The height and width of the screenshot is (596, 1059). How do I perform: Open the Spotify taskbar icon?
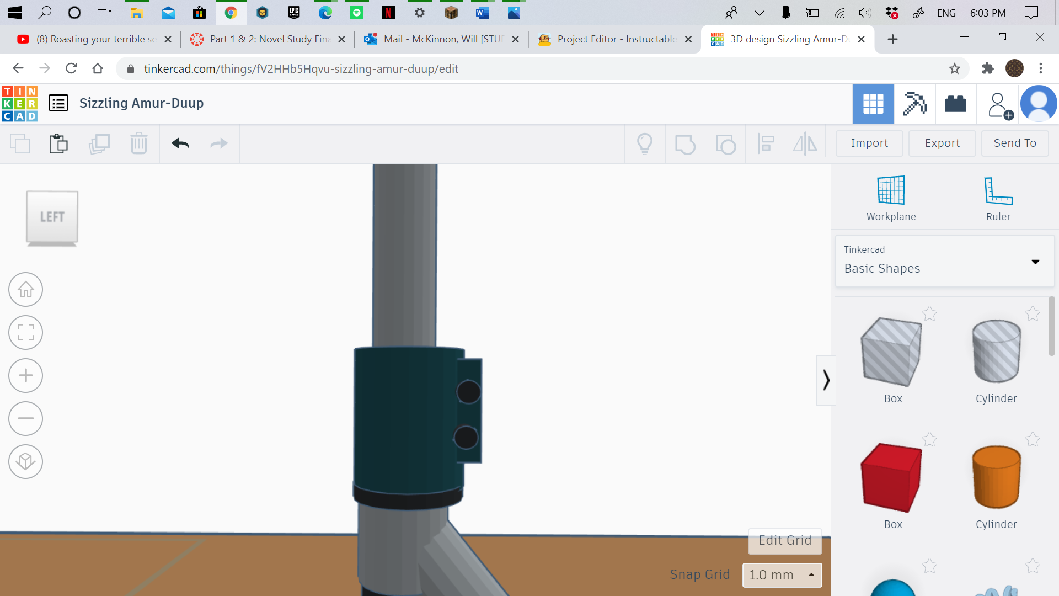357,13
